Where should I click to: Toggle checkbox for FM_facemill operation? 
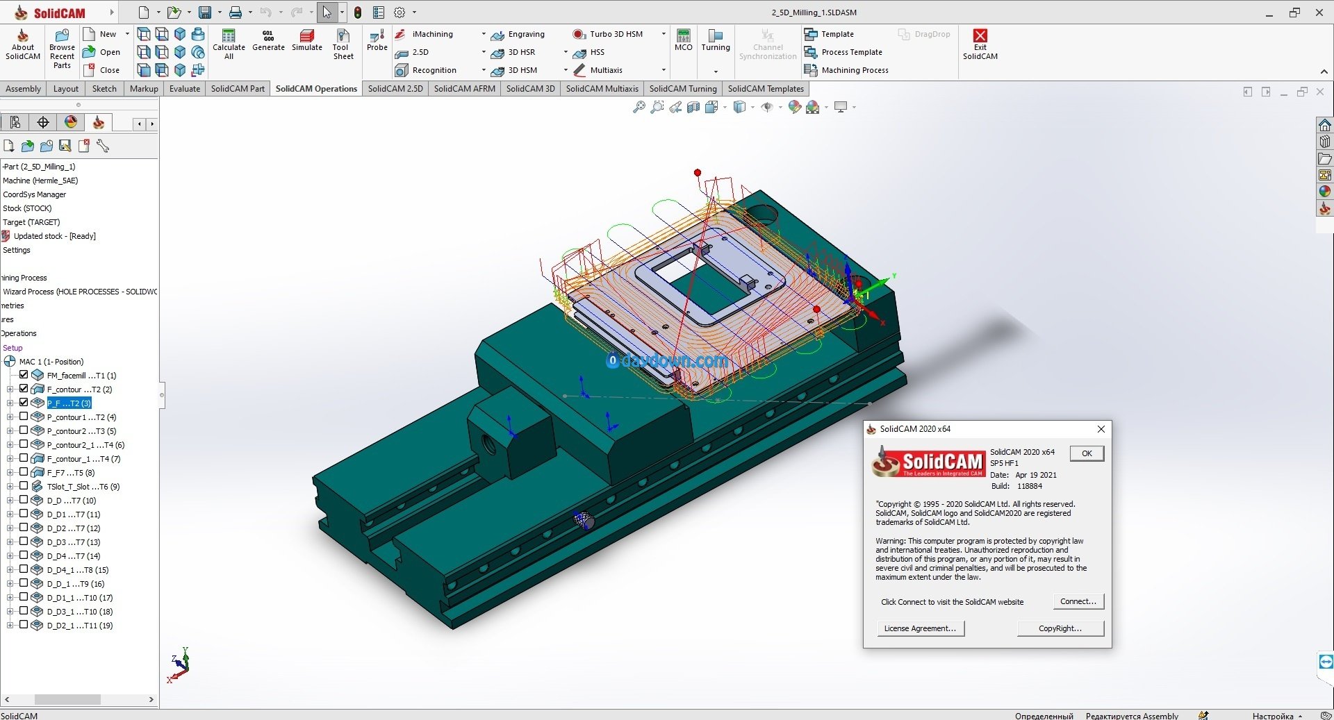(24, 375)
